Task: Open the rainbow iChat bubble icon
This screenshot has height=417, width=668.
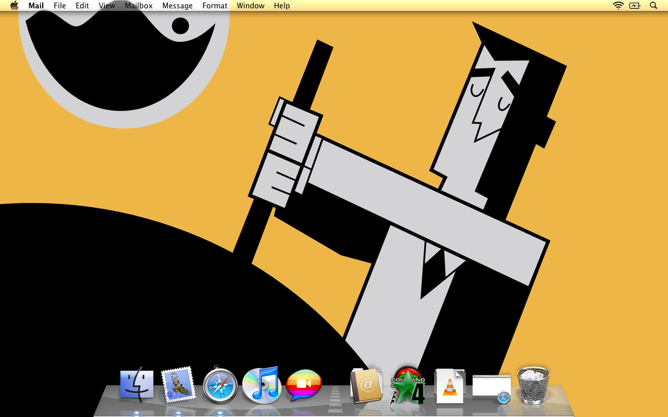Action: pos(304,385)
